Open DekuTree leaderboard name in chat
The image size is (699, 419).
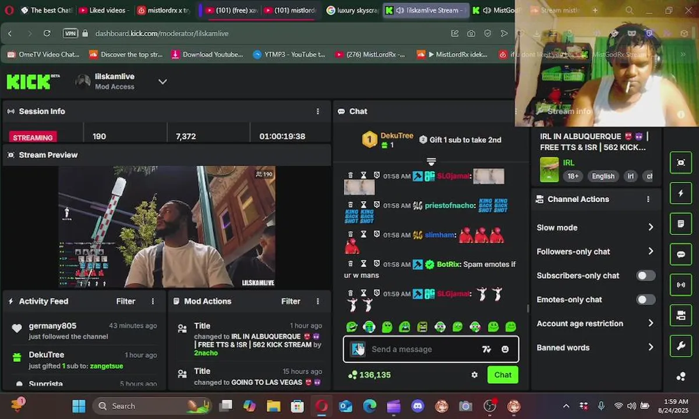[397, 136]
